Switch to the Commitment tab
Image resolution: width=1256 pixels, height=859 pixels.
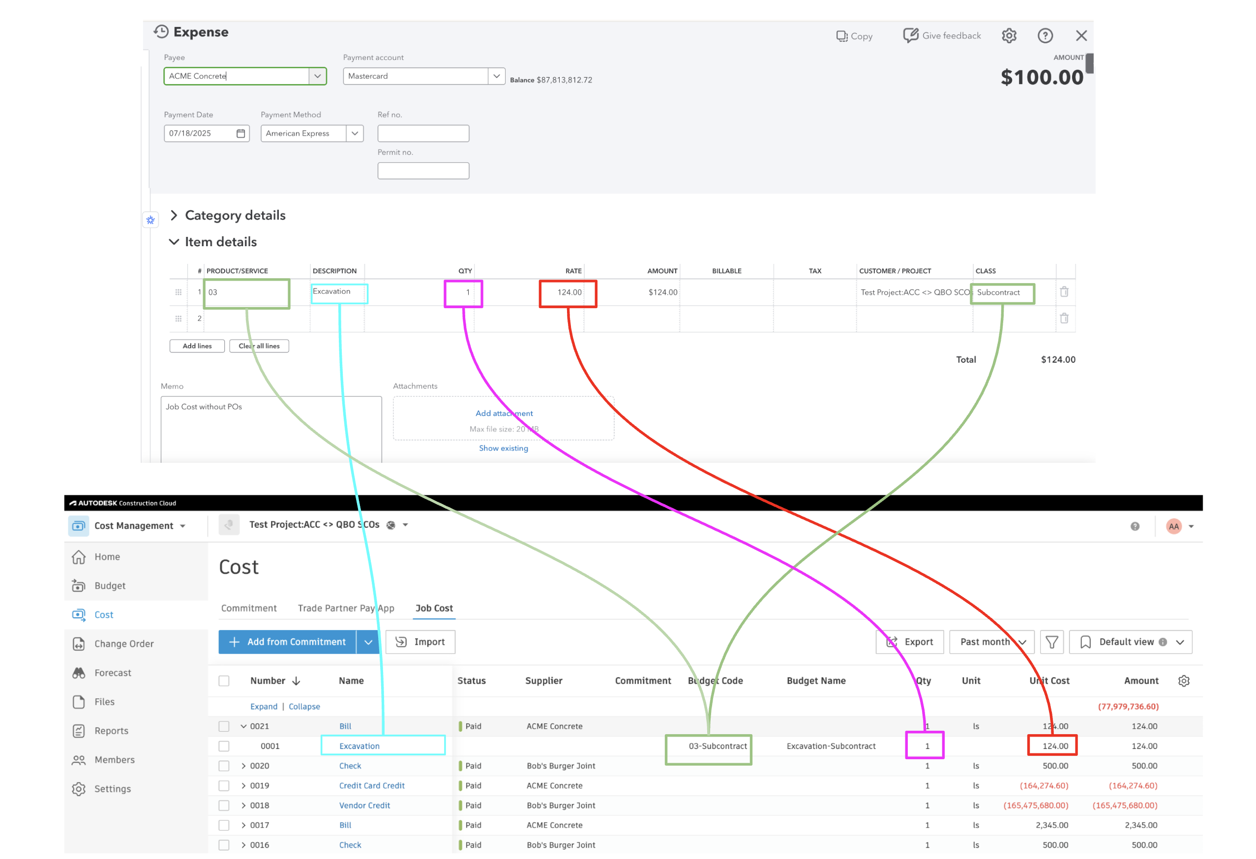pyautogui.click(x=249, y=608)
